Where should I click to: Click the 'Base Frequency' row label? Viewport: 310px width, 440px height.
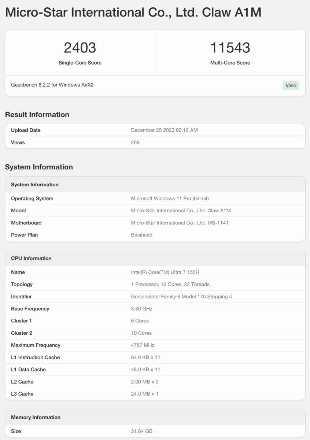(30, 308)
